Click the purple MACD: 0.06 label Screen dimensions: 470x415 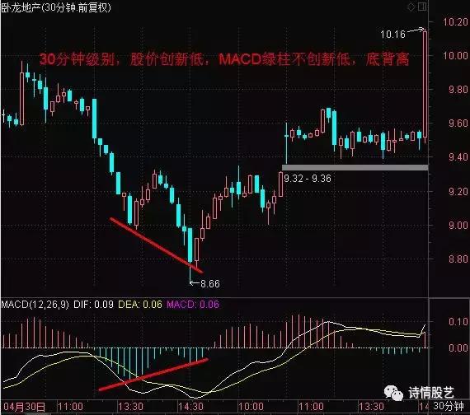(x=193, y=305)
